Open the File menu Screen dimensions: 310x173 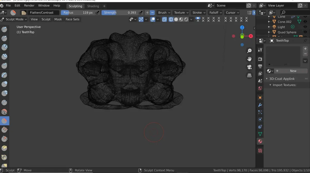click(x=8, y=5)
